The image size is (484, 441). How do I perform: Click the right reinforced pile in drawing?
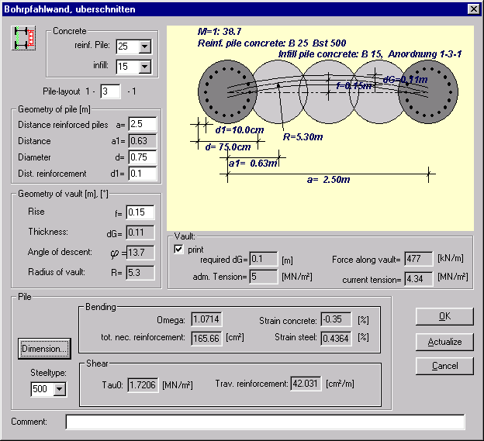click(x=428, y=92)
